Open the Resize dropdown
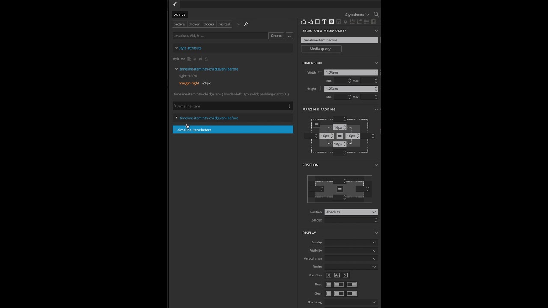548x308 pixels. pyautogui.click(x=351, y=267)
